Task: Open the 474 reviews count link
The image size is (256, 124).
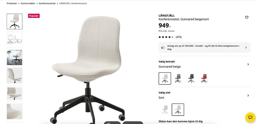Action: 179,37
